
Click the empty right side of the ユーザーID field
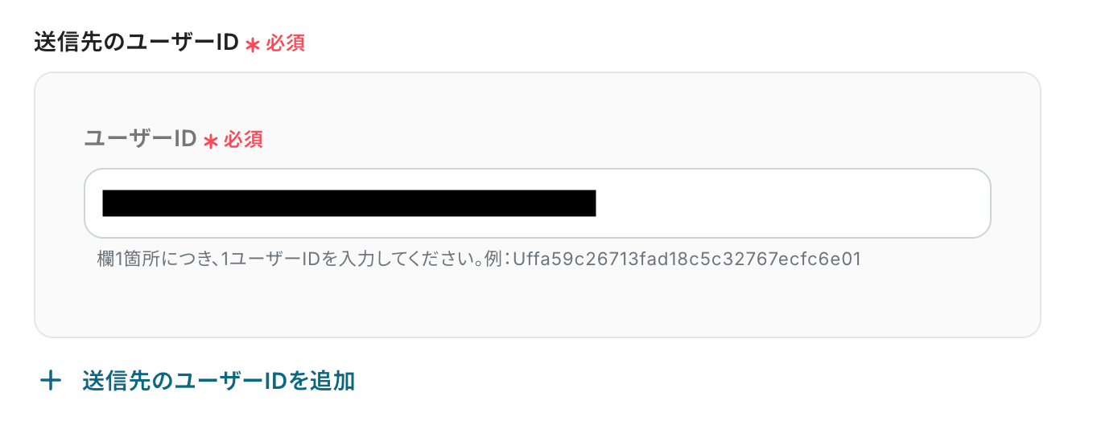pos(793,203)
